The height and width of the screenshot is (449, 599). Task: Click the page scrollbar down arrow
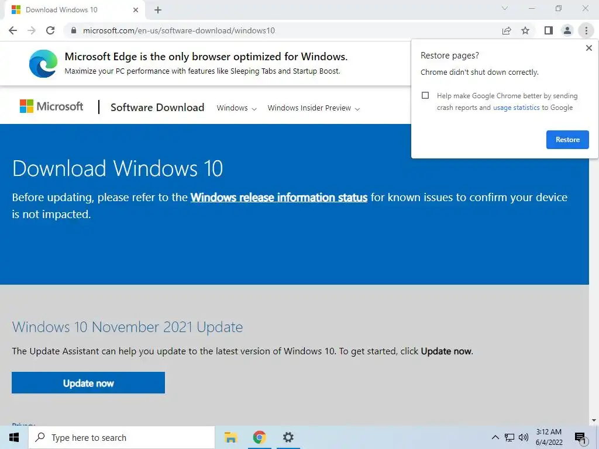594,421
